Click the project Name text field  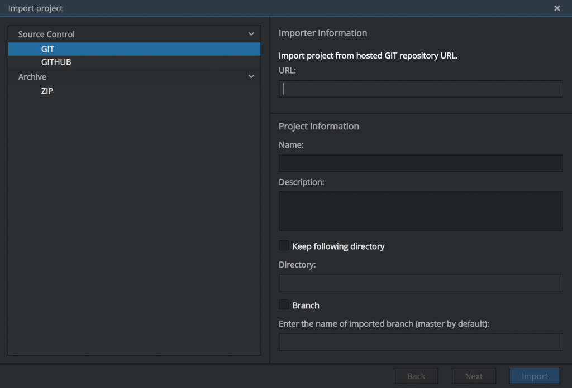(420, 163)
